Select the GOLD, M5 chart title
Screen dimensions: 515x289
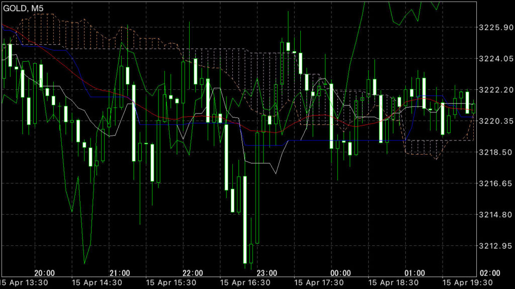pos(23,9)
